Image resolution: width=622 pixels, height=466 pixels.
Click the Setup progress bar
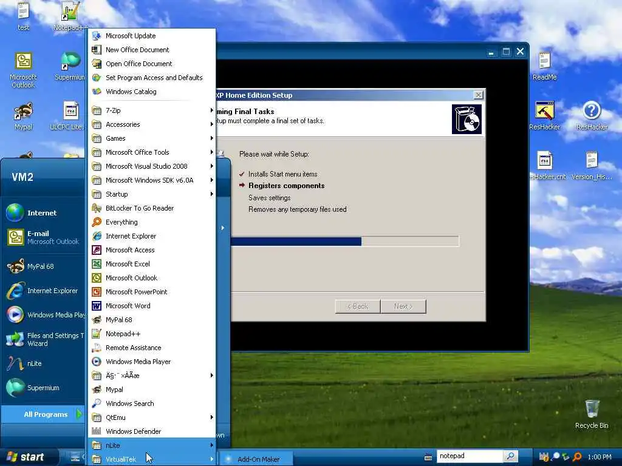344,241
